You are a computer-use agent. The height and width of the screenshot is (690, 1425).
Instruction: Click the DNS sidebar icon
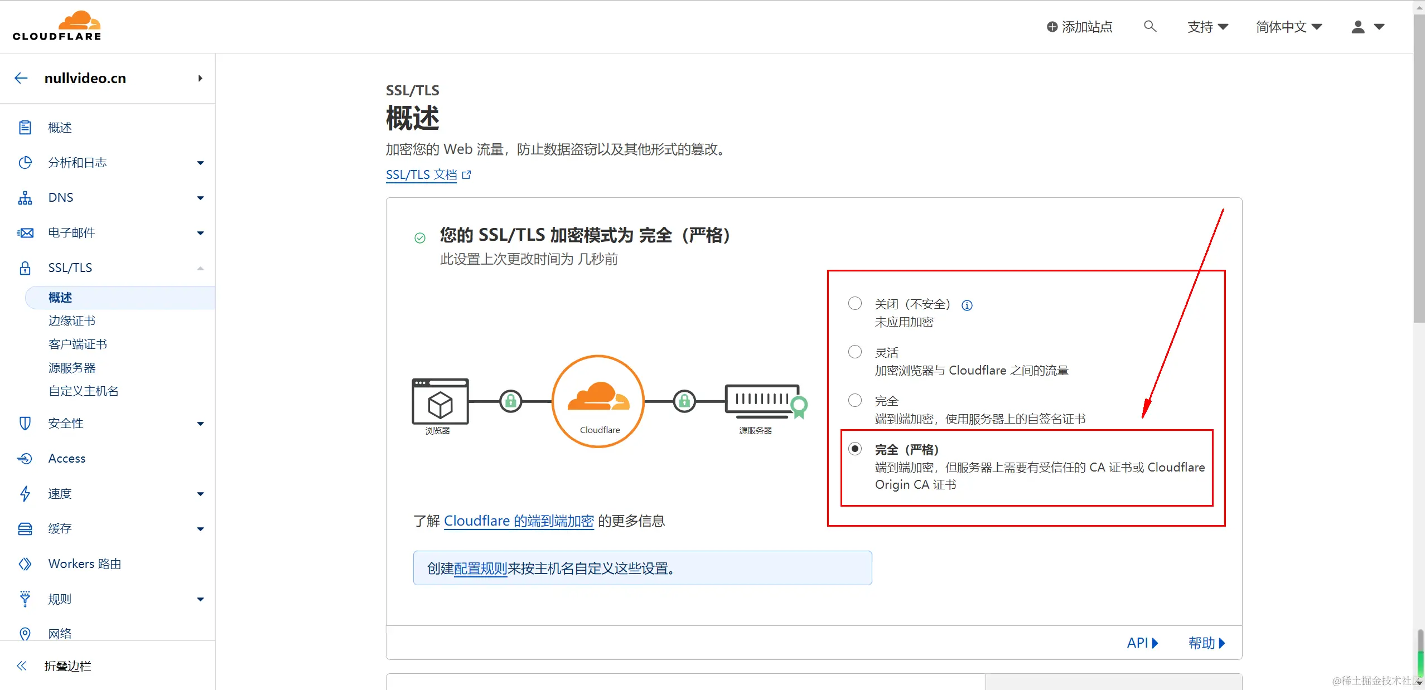point(25,198)
